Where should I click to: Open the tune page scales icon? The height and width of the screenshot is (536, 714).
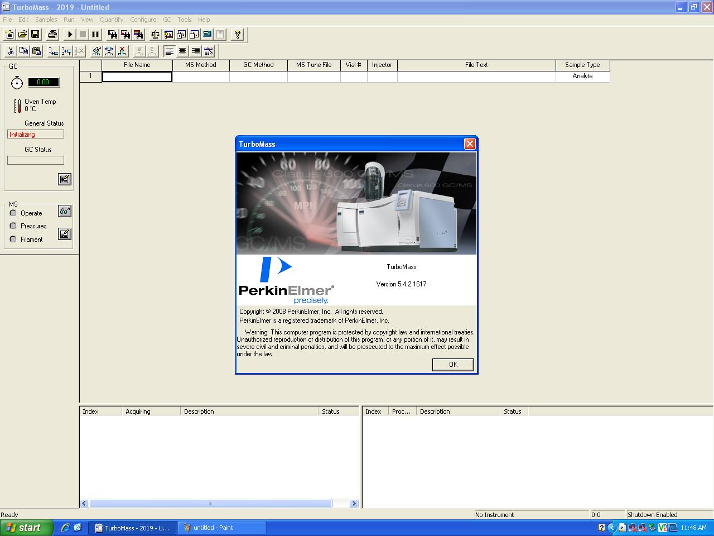coord(155,34)
